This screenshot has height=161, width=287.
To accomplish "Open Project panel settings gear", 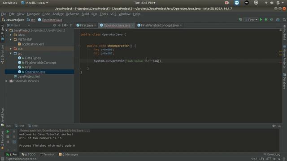I will tap(65, 25).
